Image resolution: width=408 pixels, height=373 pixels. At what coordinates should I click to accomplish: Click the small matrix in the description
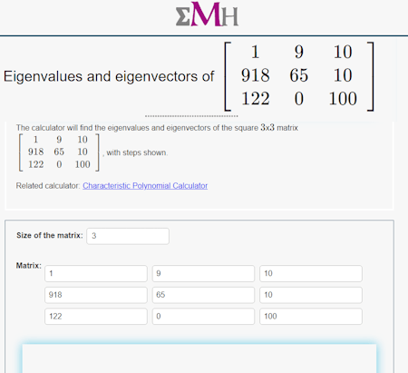(x=59, y=152)
